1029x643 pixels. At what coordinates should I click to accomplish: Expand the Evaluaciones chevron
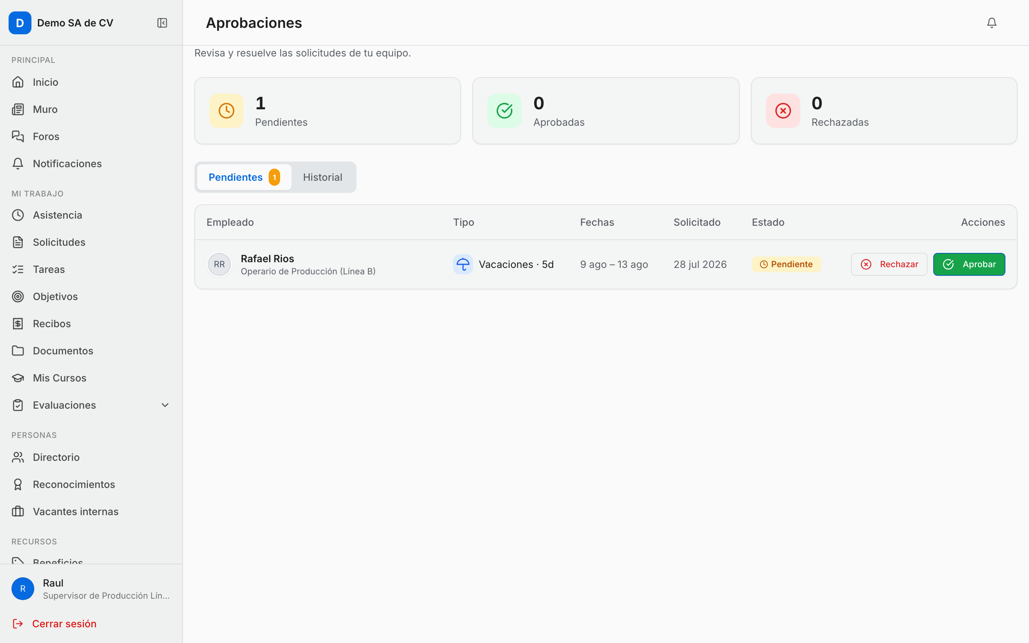pyautogui.click(x=165, y=405)
